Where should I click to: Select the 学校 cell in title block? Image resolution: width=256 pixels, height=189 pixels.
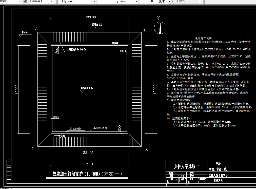click(218, 164)
